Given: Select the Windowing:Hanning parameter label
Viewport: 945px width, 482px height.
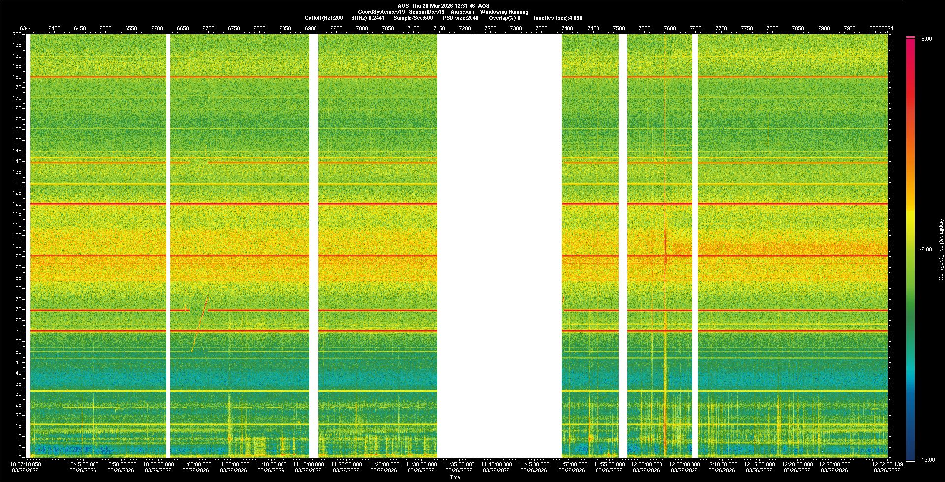Looking at the screenshot, I should point(504,12).
